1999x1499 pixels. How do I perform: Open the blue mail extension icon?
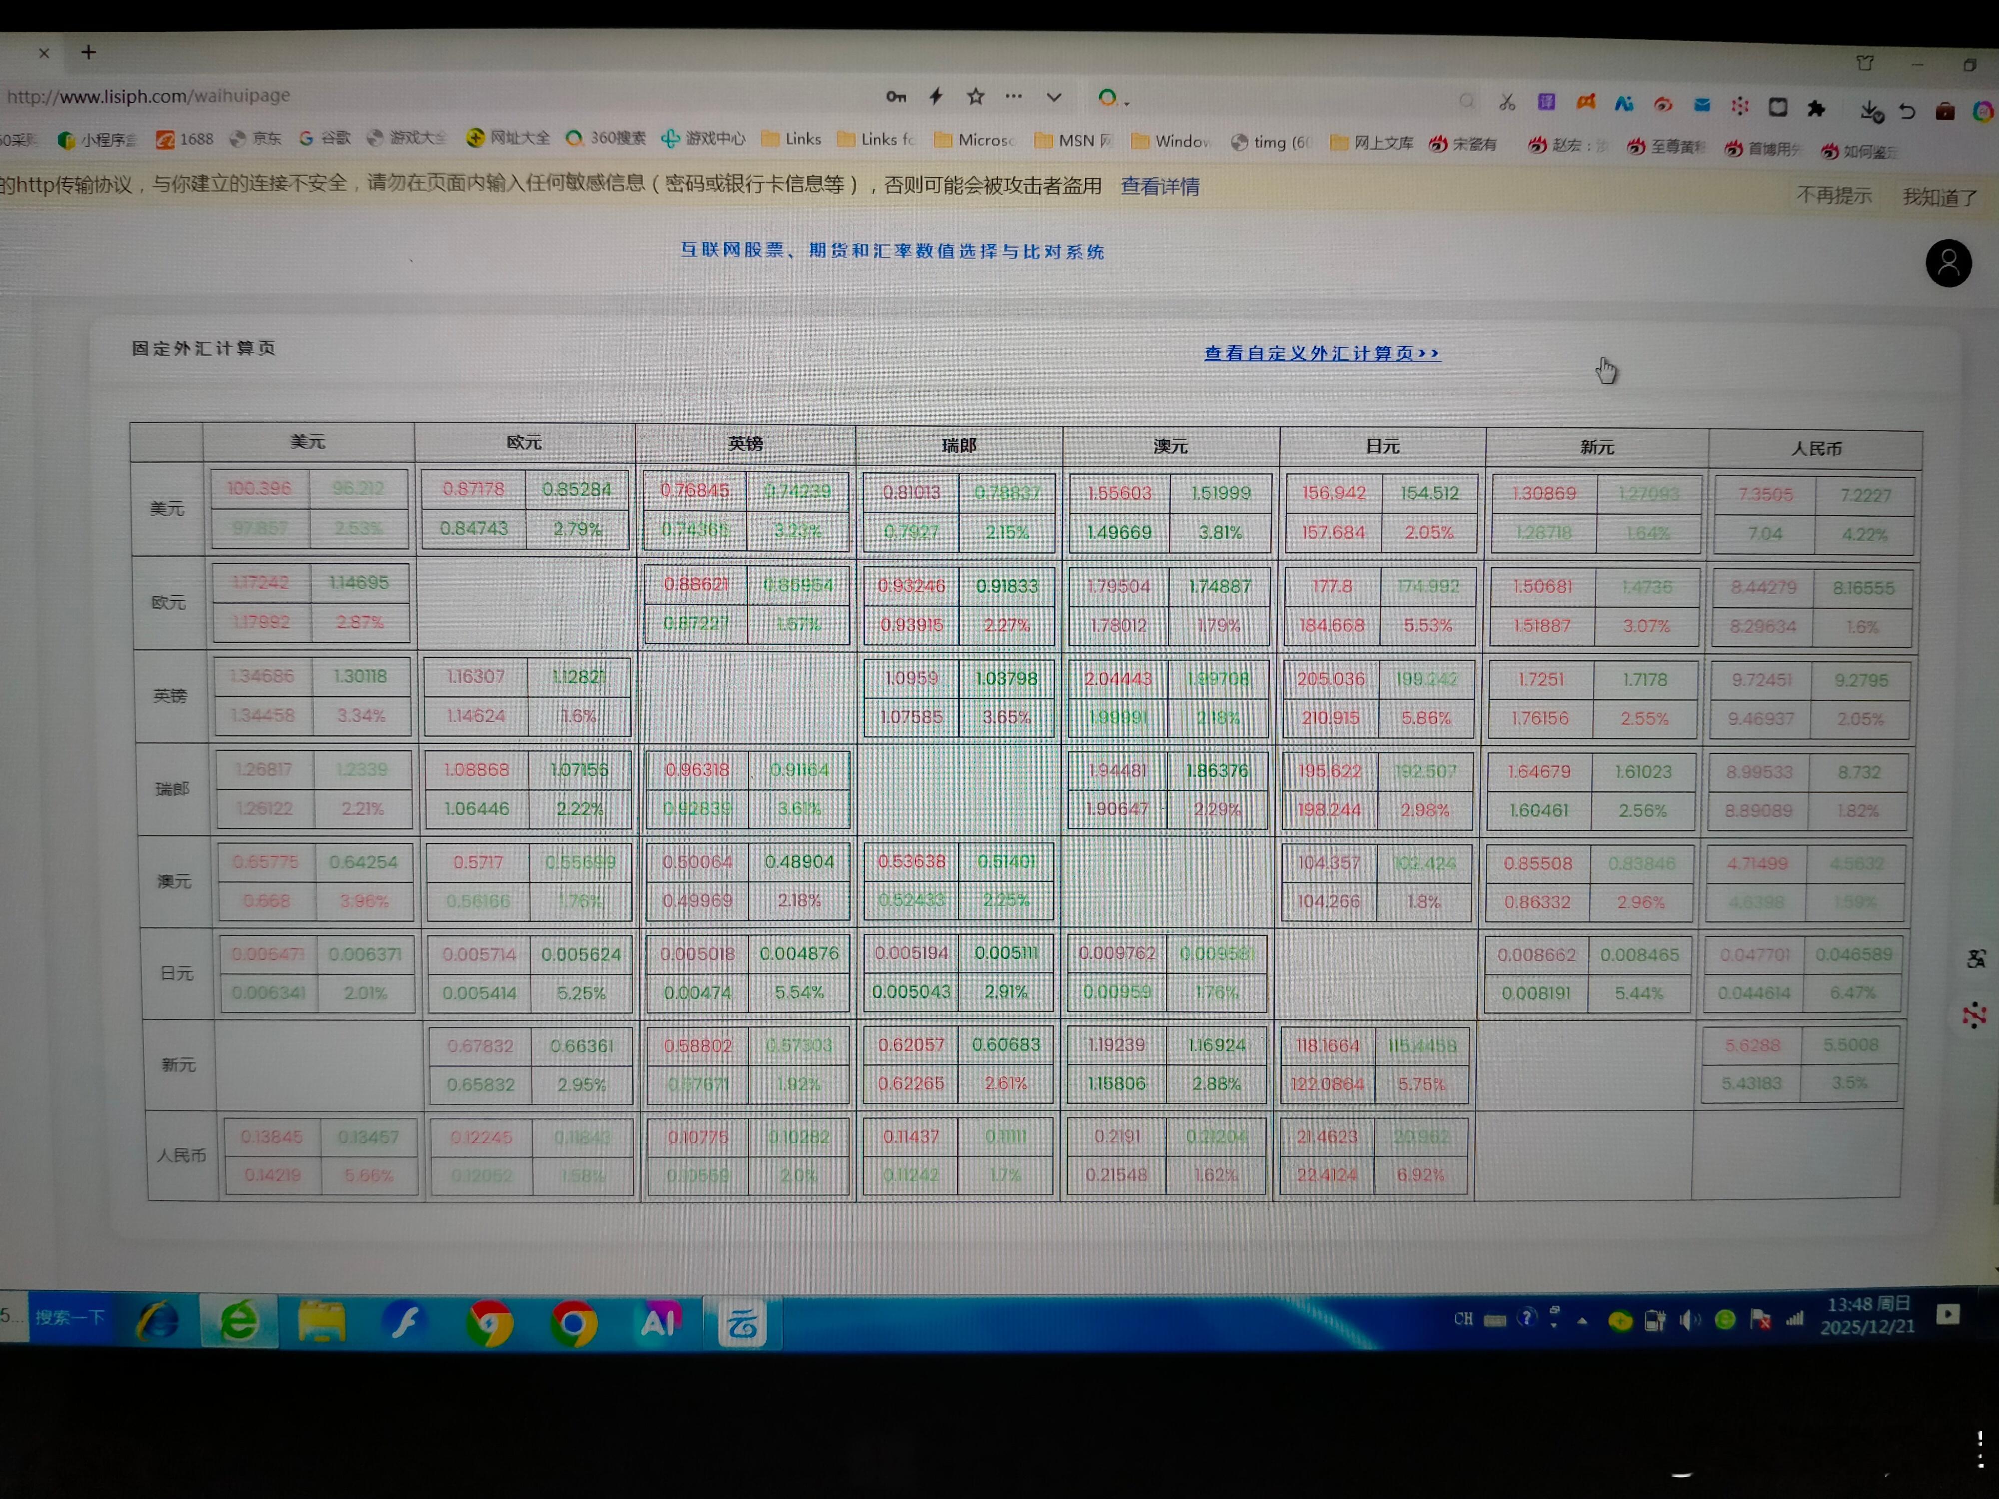tap(1702, 105)
